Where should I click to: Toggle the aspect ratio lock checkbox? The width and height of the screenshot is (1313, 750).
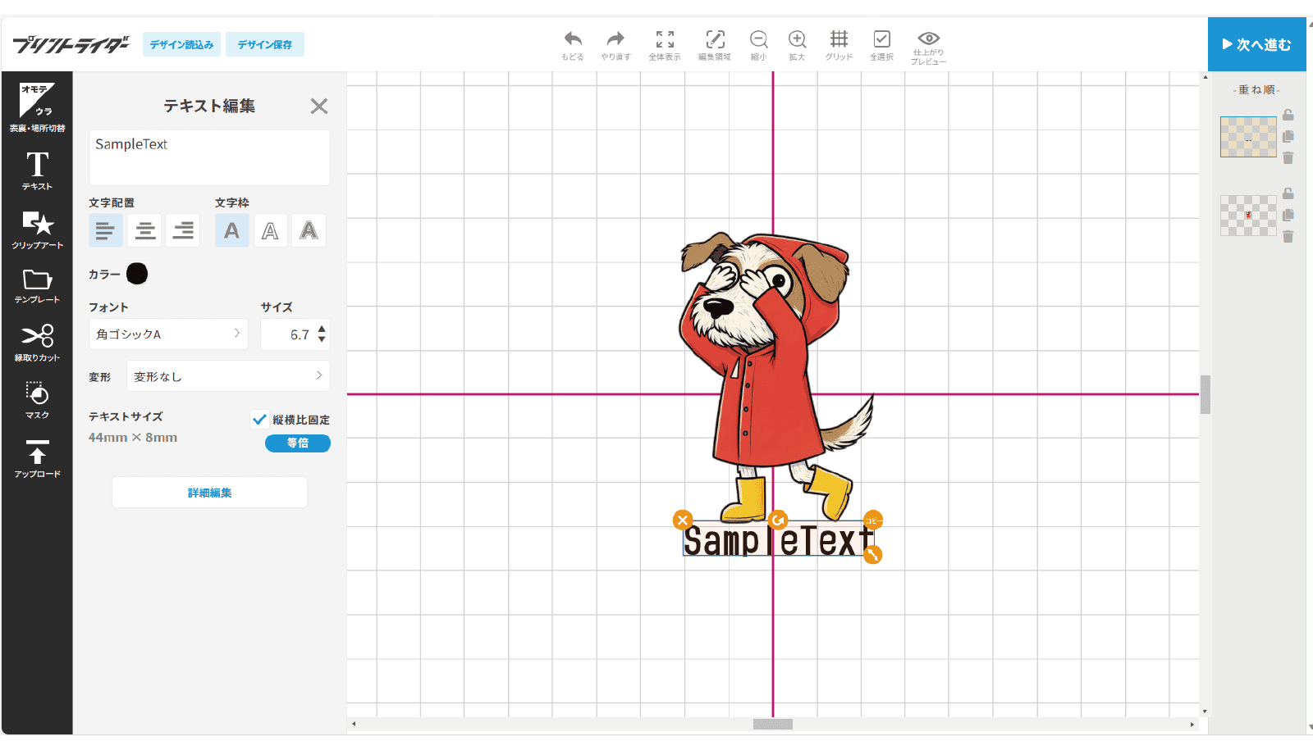coord(259,420)
